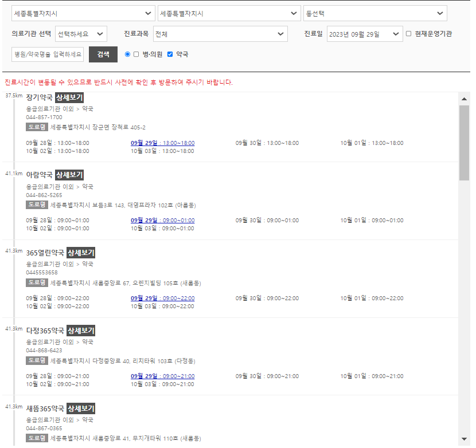Click phone number 044-867-0365
This screenshot has width=476, height=448.
(x=44, y=429)
